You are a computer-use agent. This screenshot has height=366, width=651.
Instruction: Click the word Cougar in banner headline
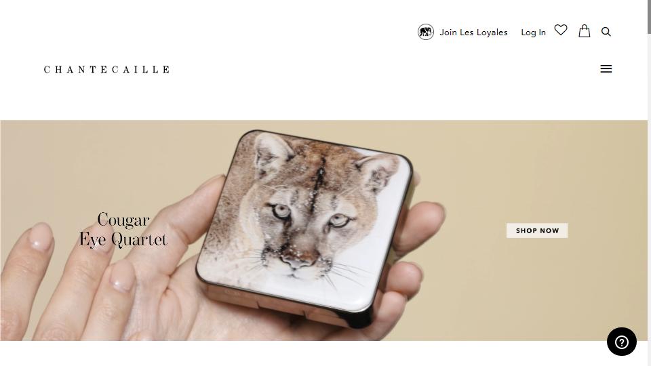(123, 220)
